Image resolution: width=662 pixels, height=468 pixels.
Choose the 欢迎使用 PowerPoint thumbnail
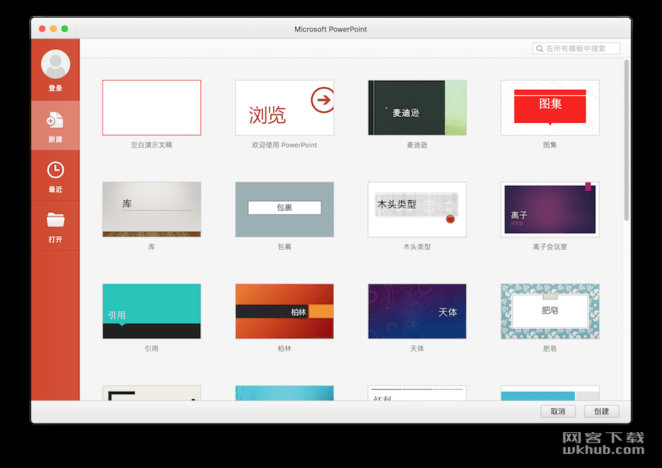click(x=285, y=108)
